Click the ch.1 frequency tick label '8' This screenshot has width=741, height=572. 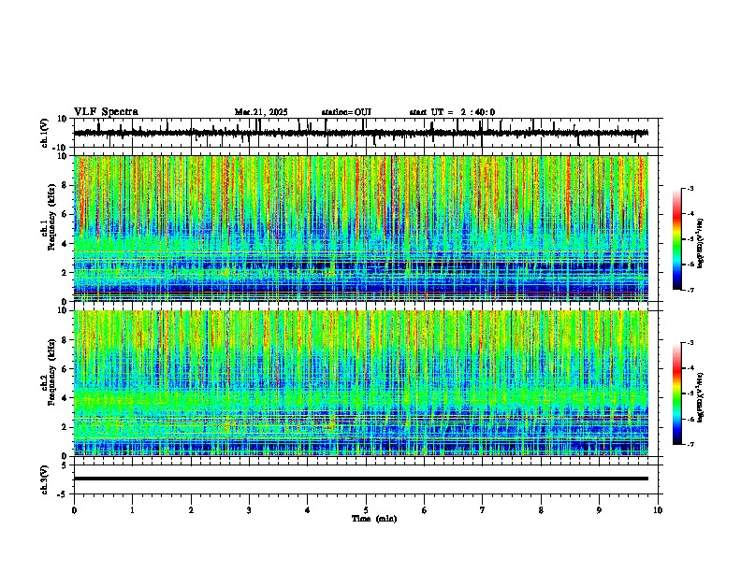click(x=65, y=185)
